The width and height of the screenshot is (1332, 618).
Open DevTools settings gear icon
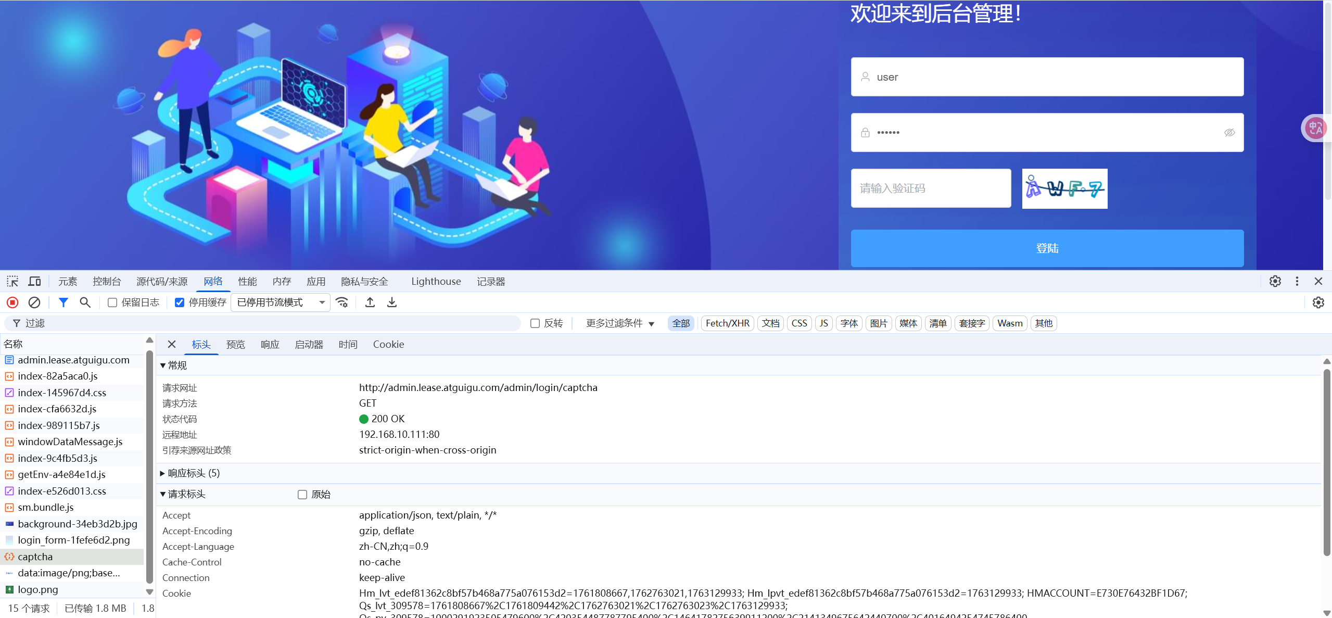1275,281
